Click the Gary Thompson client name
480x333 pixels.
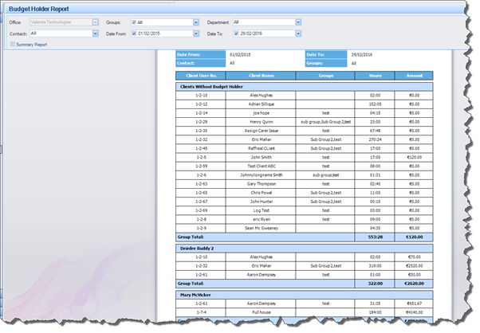261,184
